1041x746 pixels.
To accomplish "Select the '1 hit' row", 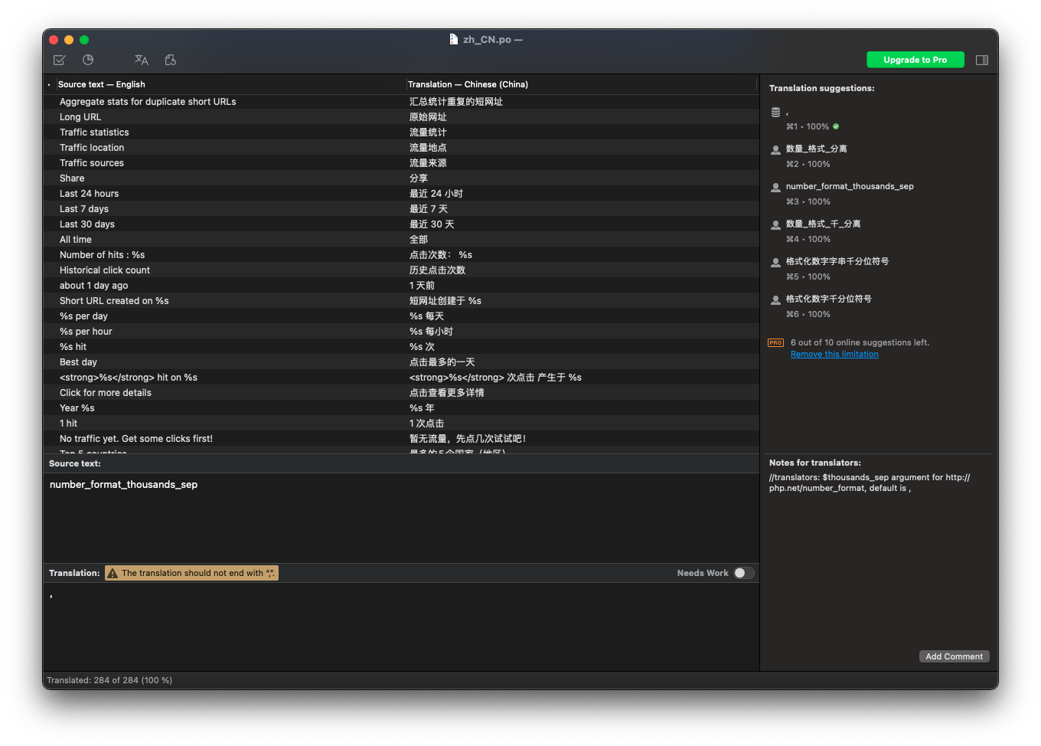I will click(401, 423).
